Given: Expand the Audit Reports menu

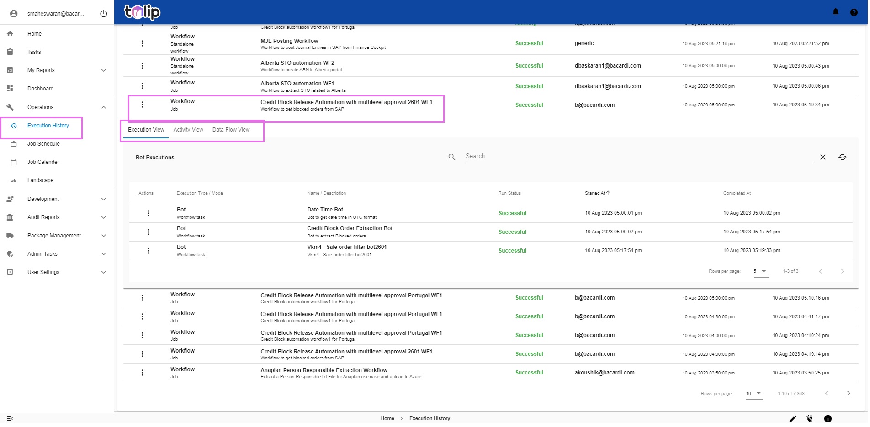Looking at the screenshot, I should (x=104, y=217).
